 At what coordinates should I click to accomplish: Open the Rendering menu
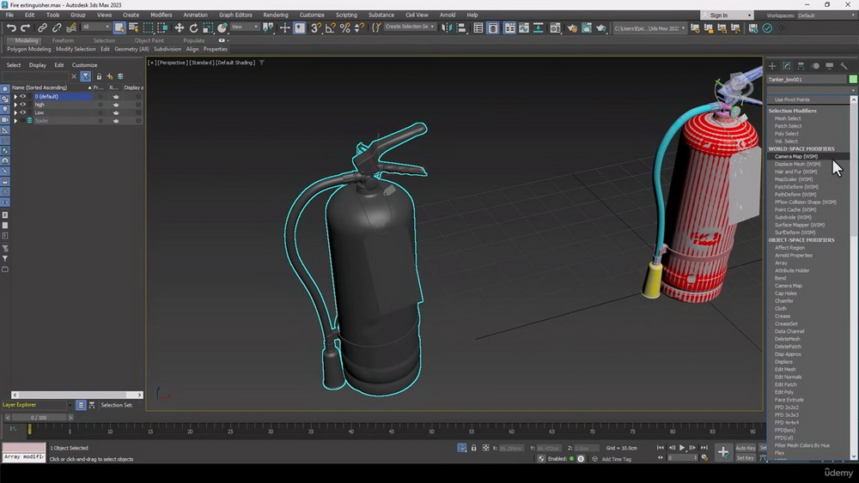276,15
